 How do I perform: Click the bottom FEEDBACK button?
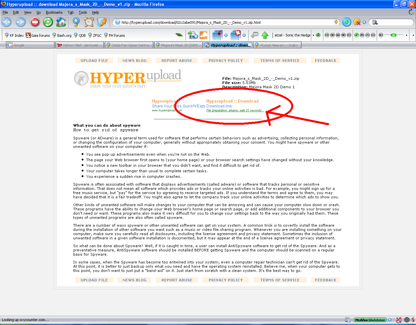click(326, 280)
